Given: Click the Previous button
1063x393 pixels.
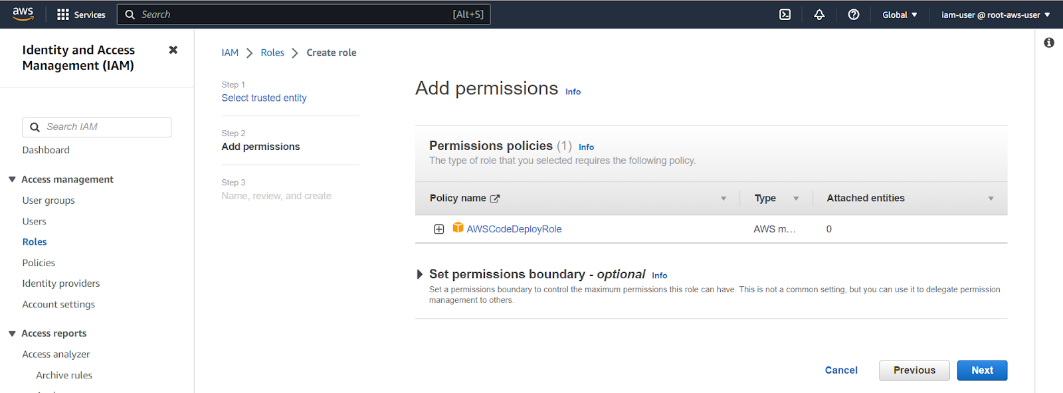Looking at the screenshot, I should tap(914, 370).
